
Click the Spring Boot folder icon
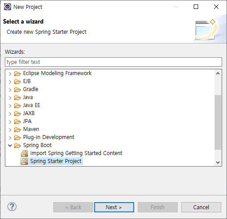17,145
